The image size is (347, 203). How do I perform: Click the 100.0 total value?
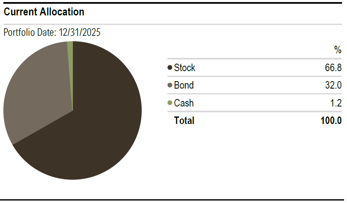331,121
